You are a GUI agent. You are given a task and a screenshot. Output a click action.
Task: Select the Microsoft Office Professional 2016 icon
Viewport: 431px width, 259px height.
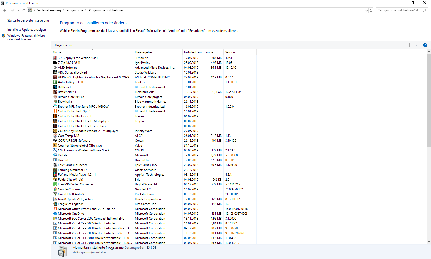click(55, 209)
